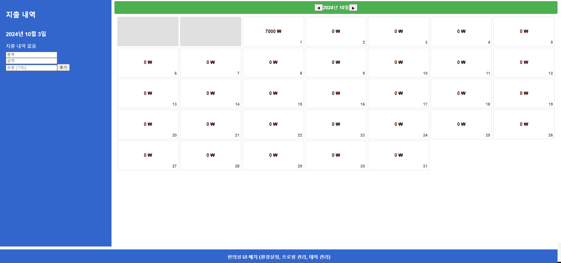Screen dimensions: 561x263
Task: Select the day 28 calendar cell
Action: pos(211,155)
